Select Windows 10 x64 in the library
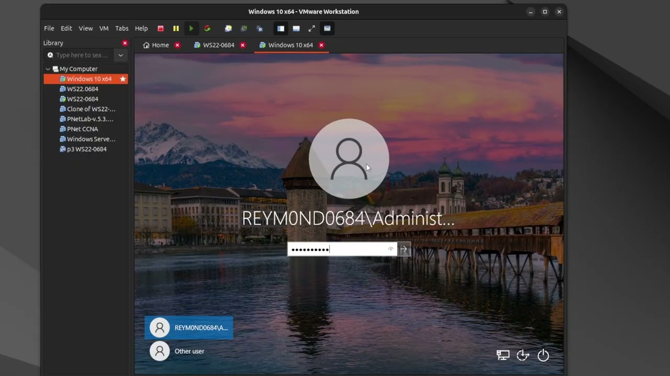Screen dimensions: 670x376 (86, 79)
